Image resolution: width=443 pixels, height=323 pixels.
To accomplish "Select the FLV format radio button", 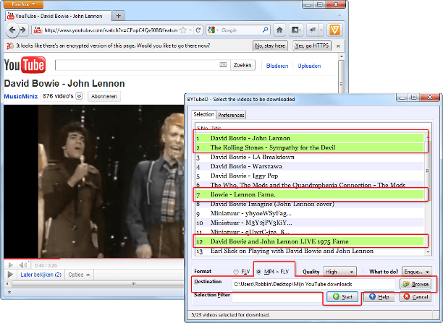I will (x=236, y=272).
